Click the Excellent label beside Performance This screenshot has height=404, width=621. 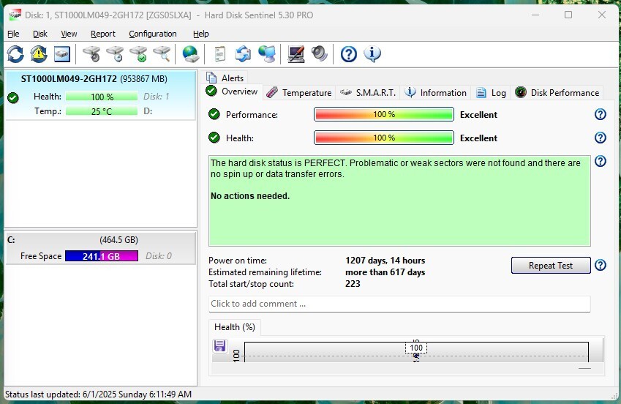click(478, 115)
